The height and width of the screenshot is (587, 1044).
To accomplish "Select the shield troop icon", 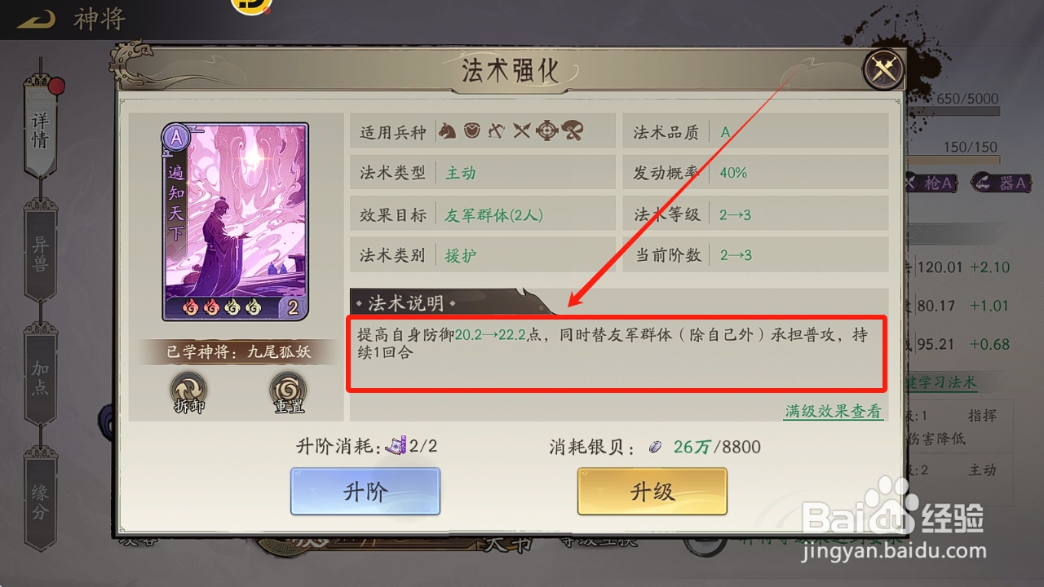I will click(x=471, y=130).
